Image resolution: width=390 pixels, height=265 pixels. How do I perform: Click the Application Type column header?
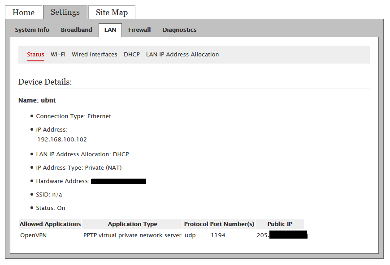132,224
